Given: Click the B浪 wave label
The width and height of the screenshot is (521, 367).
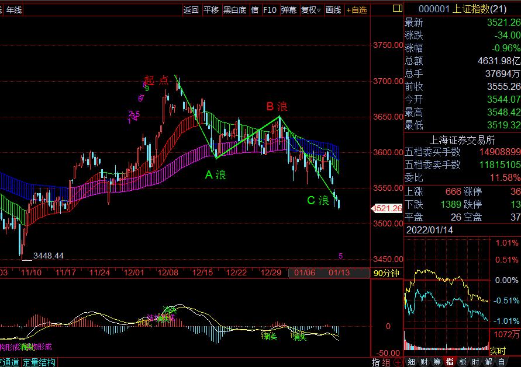Looking at the screenshot, I should [x=277, y=106].
